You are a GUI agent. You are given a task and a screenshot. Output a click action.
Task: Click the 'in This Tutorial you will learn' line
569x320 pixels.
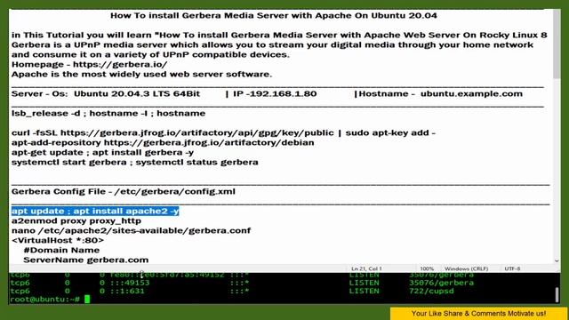(279, 35)
